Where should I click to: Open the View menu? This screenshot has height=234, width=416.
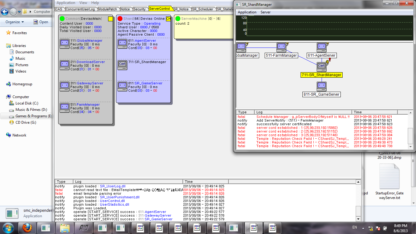coord(83,3)
